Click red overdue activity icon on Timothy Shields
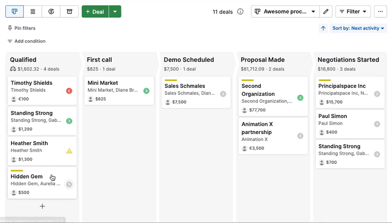 (69, 91)
